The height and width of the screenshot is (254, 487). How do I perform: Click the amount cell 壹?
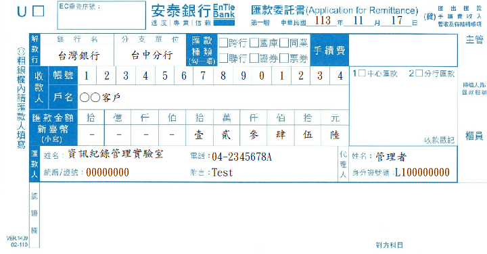[199, 135]
